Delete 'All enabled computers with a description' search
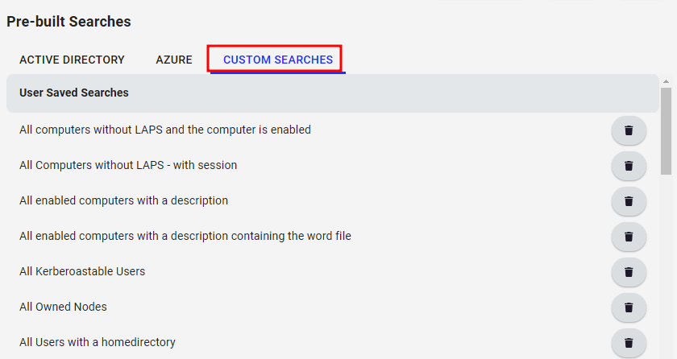677x359 pixels. (629, 201)
